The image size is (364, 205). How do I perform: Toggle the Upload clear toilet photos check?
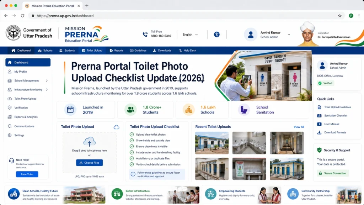tap(132, 134)
